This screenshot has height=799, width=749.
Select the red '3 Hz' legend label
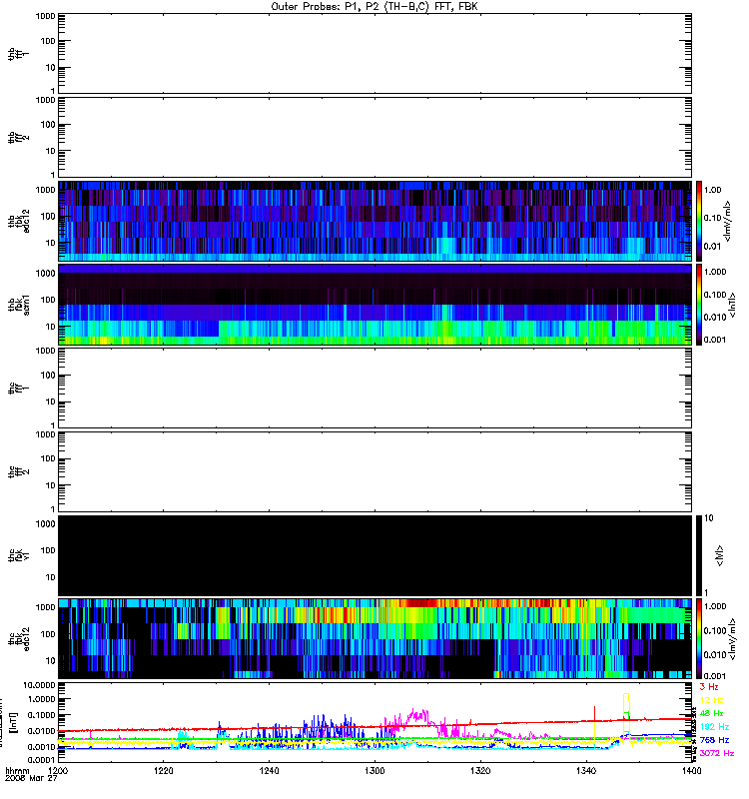pos(709,687)
